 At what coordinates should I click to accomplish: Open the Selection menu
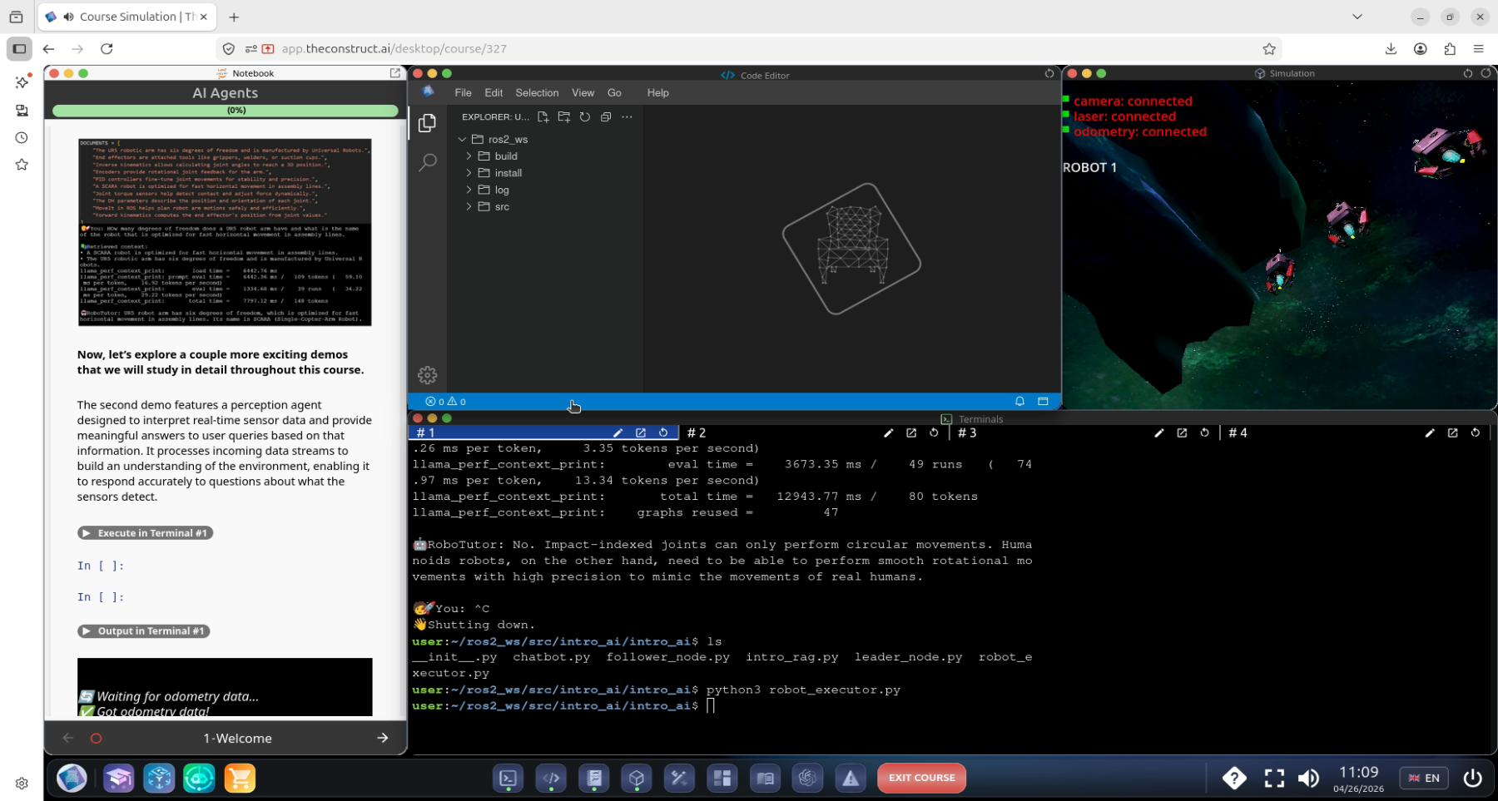(537, 93)
